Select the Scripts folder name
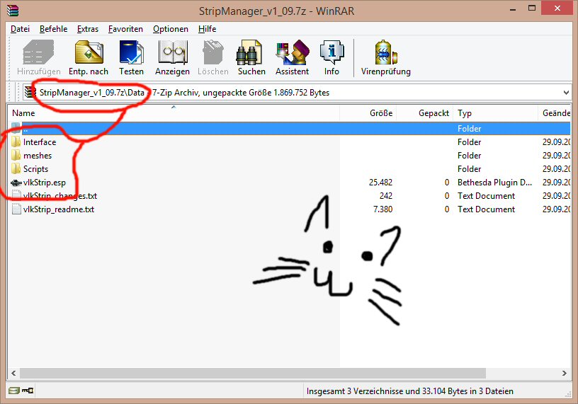This screenshot has width=578, height=404. point(35,168)
